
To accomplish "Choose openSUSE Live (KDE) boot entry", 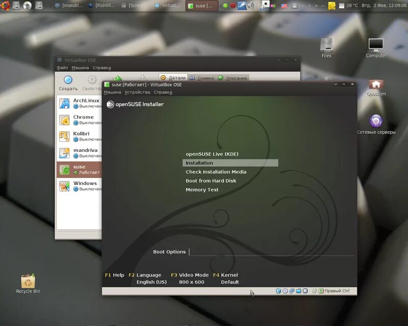I will click(x=212, y=154).
